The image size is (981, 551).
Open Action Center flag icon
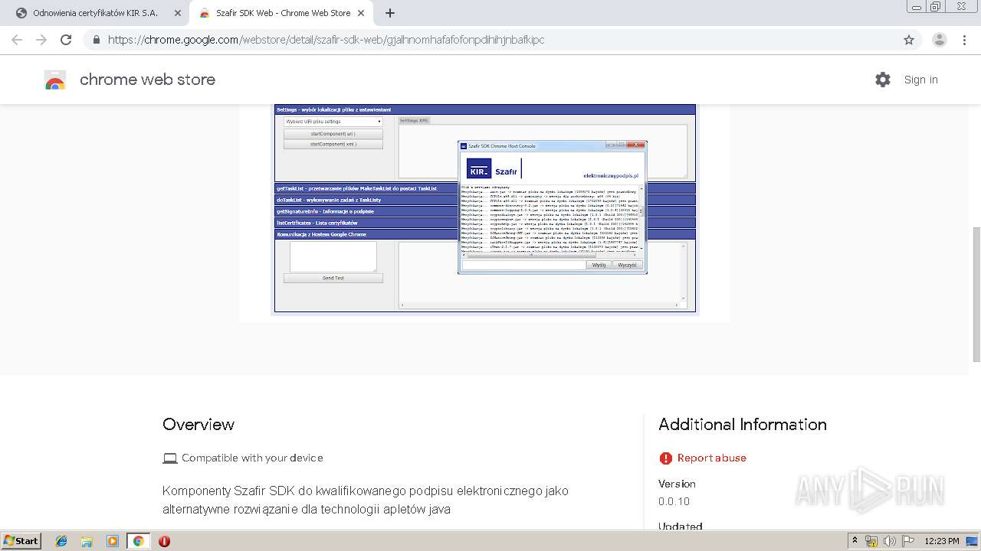908,541
